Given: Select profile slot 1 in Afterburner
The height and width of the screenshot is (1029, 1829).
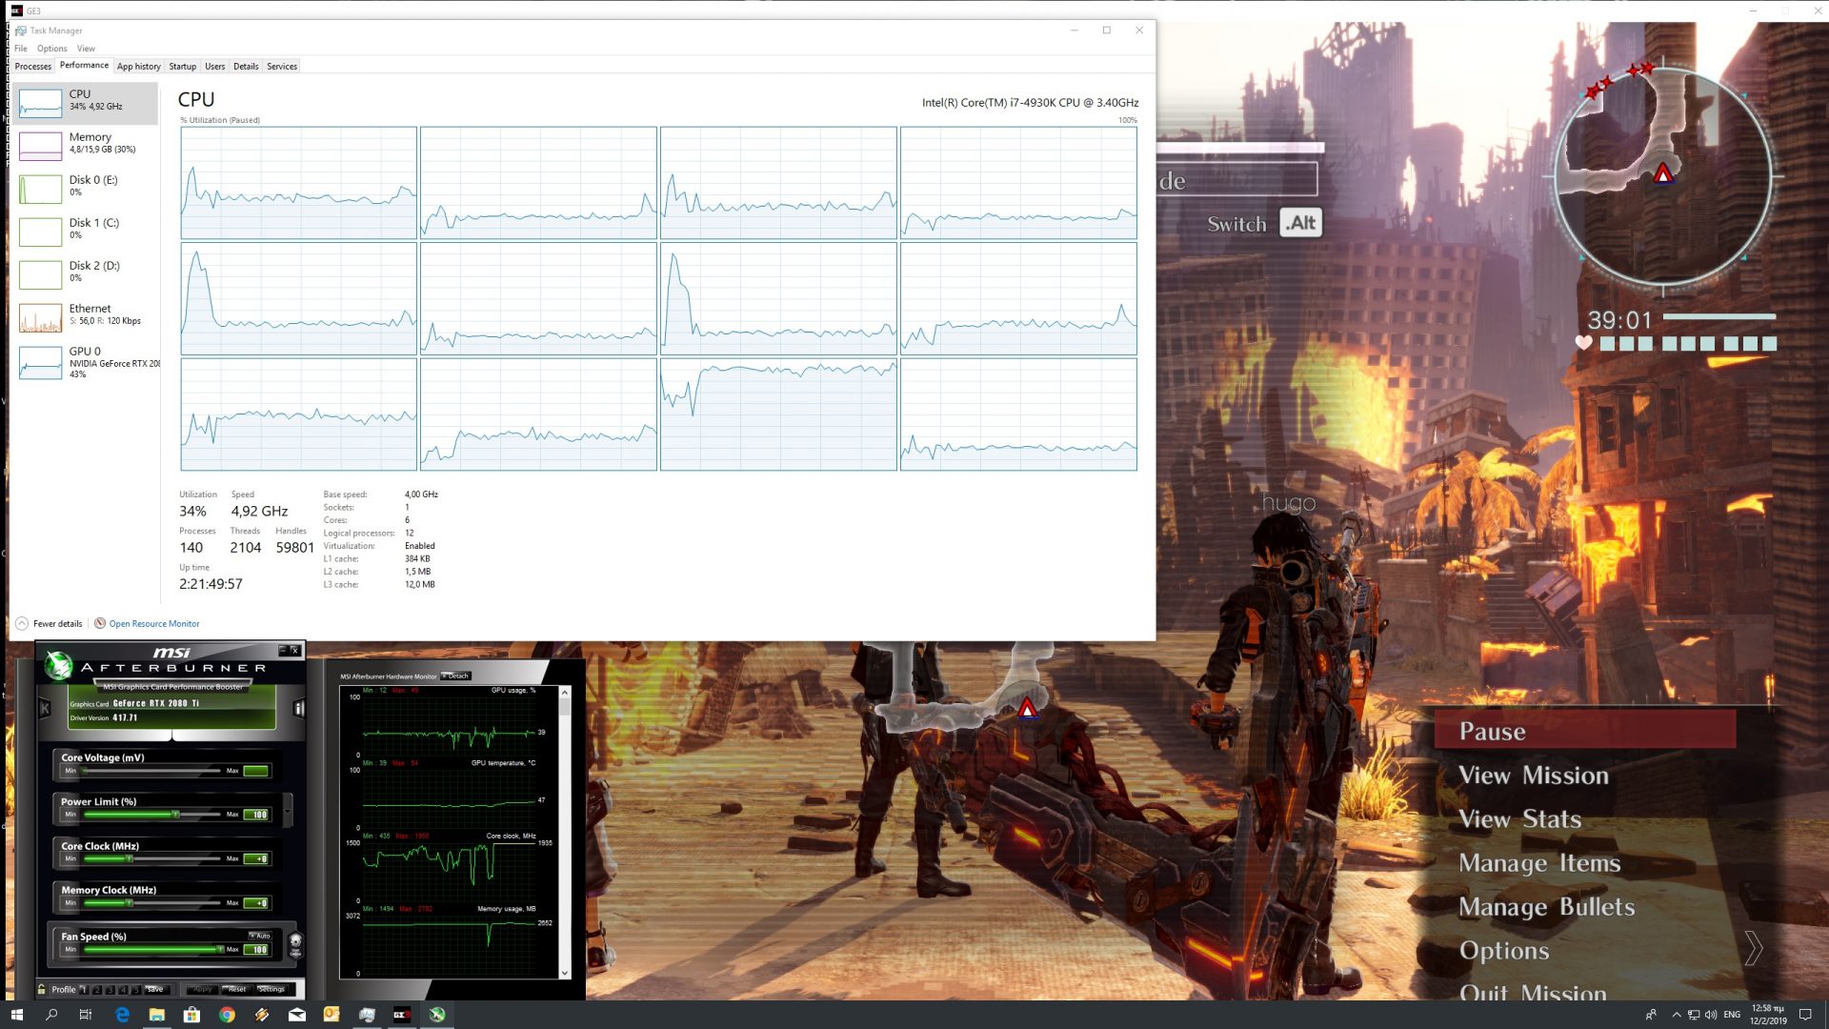Looking at the screenshot, I should tap(84, 989).
